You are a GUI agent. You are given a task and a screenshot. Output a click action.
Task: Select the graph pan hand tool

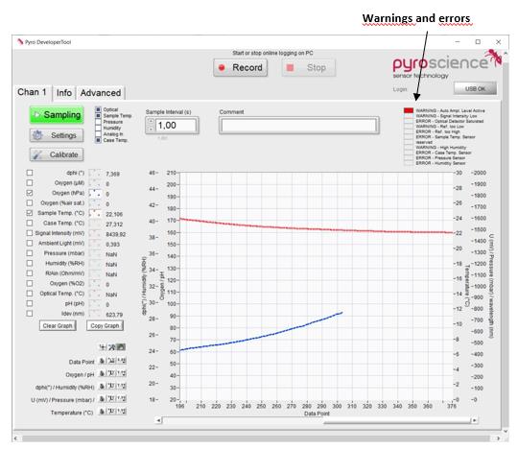pyautogui.click(x=121, y=347)
